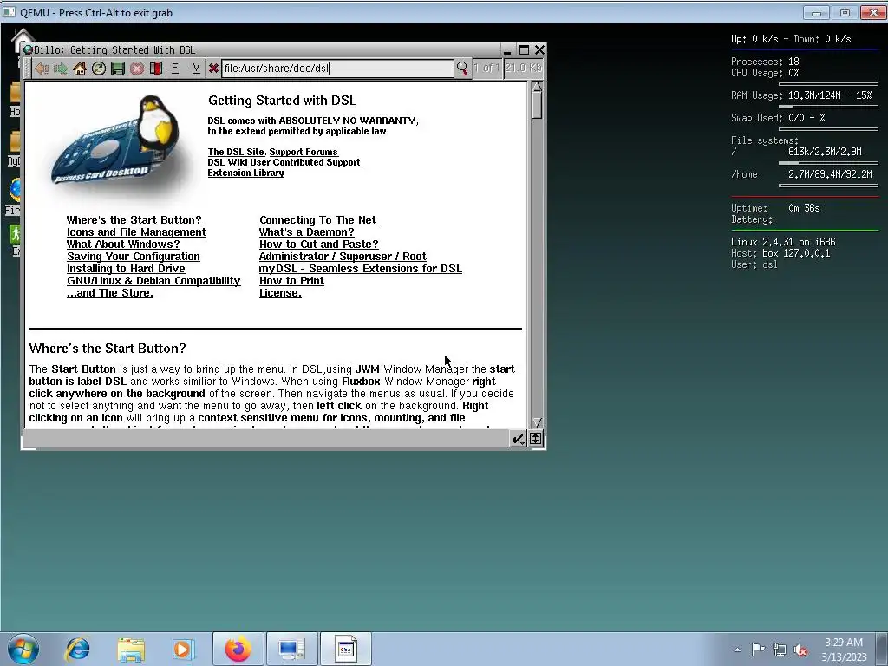Image resolution: width=888 pixels, height=666 pixels.
Task: Open Windows Explorer folder taskbar icon
Action: coord(131,649)
